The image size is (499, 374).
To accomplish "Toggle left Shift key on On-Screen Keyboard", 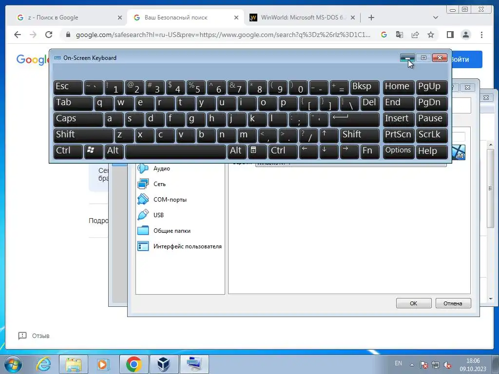I will tap(83, 135).
